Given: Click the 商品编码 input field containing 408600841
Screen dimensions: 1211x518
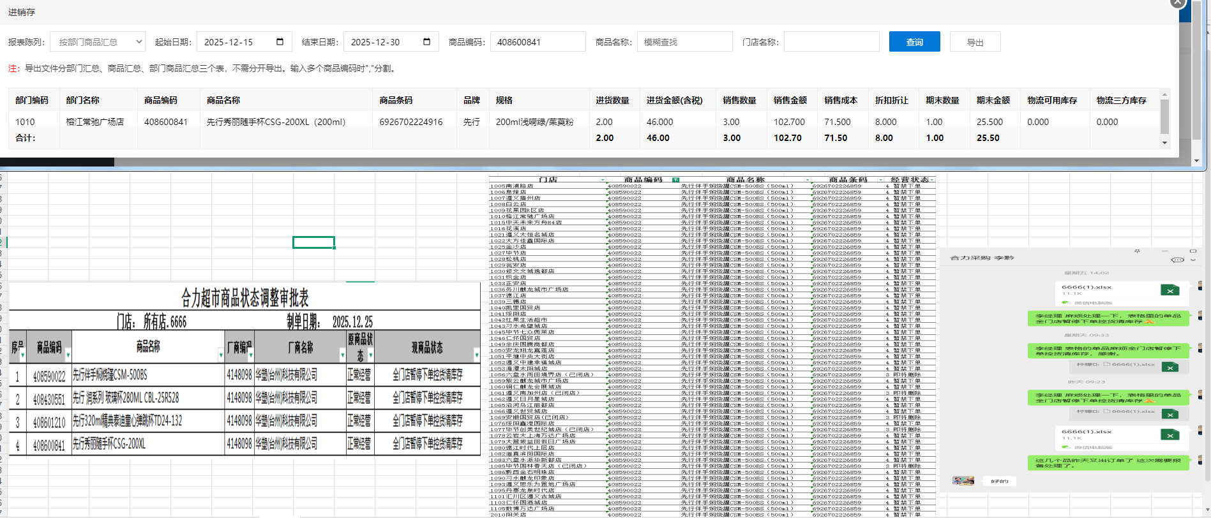Looking at the screenshot, I should tap(538, 42).
